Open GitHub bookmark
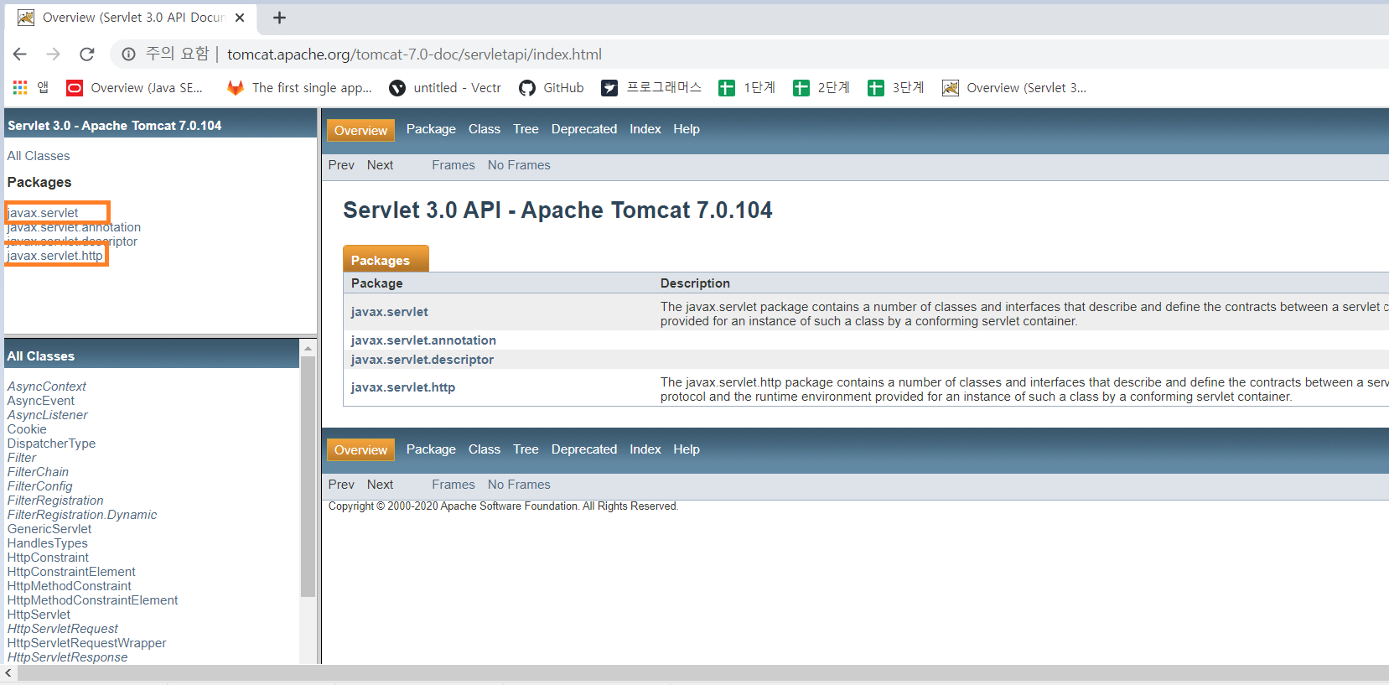Screen dimensions: 1389x685 pos(552,88)
